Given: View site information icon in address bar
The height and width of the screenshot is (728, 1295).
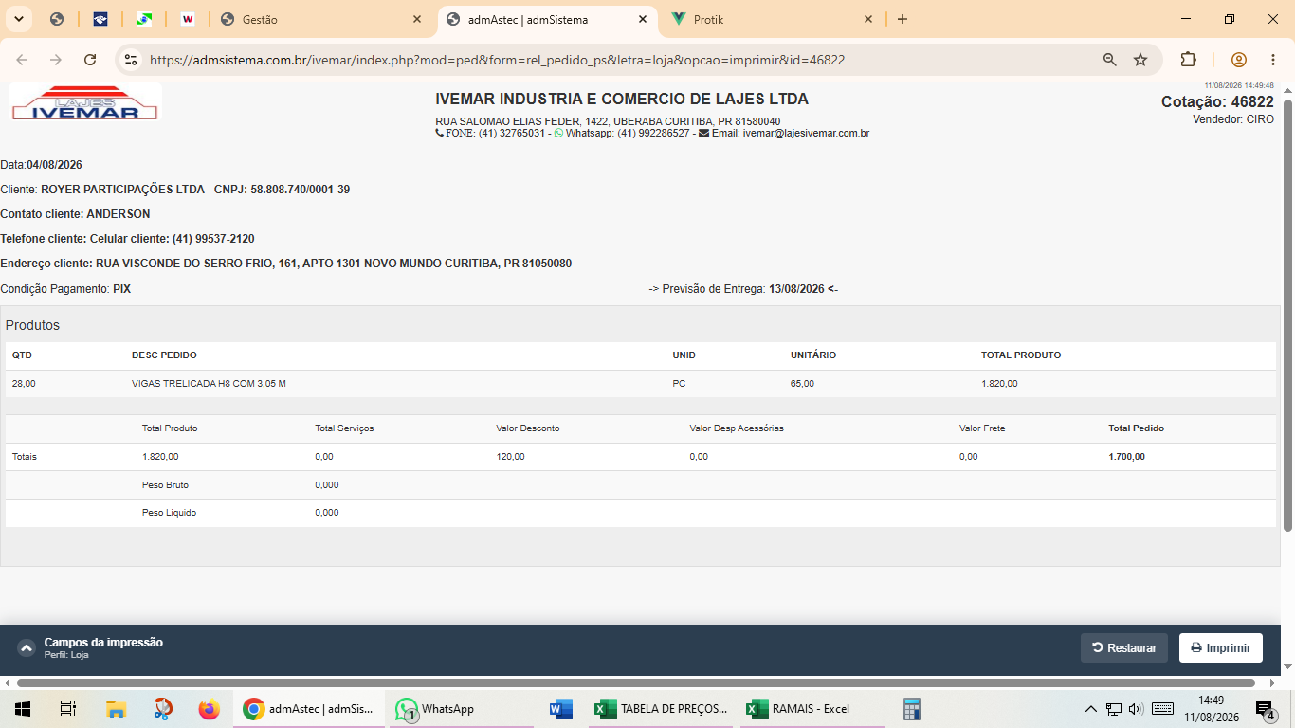Looking at the screenshot, I should tap(131, 60).
